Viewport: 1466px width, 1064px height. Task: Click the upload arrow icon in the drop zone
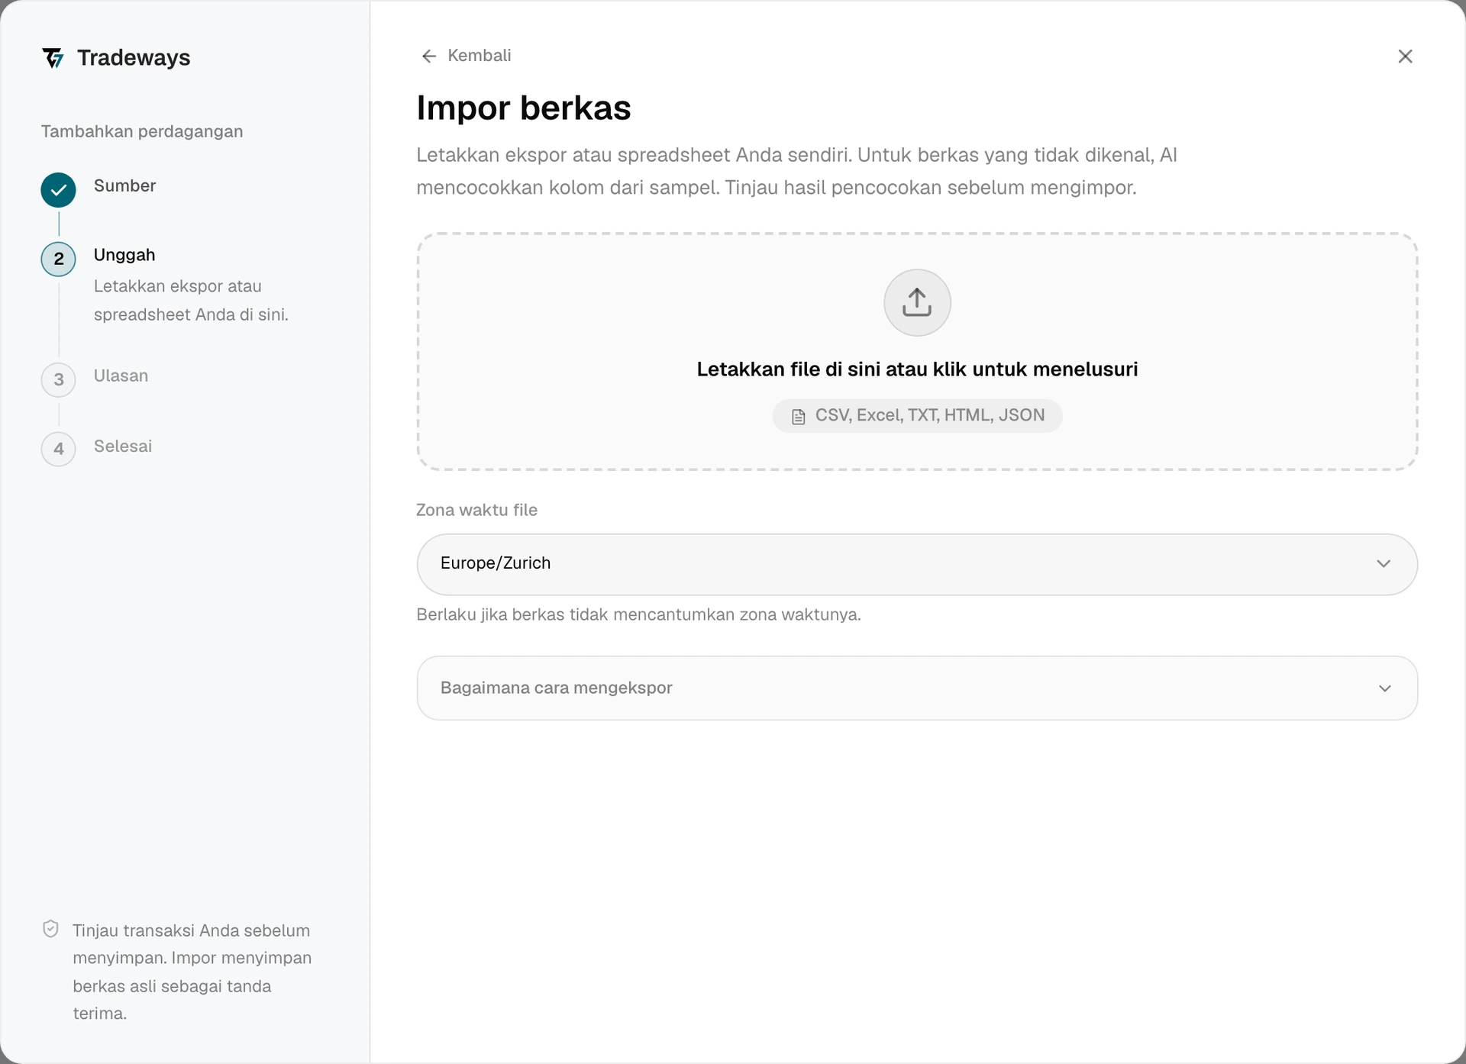(917, 302)
